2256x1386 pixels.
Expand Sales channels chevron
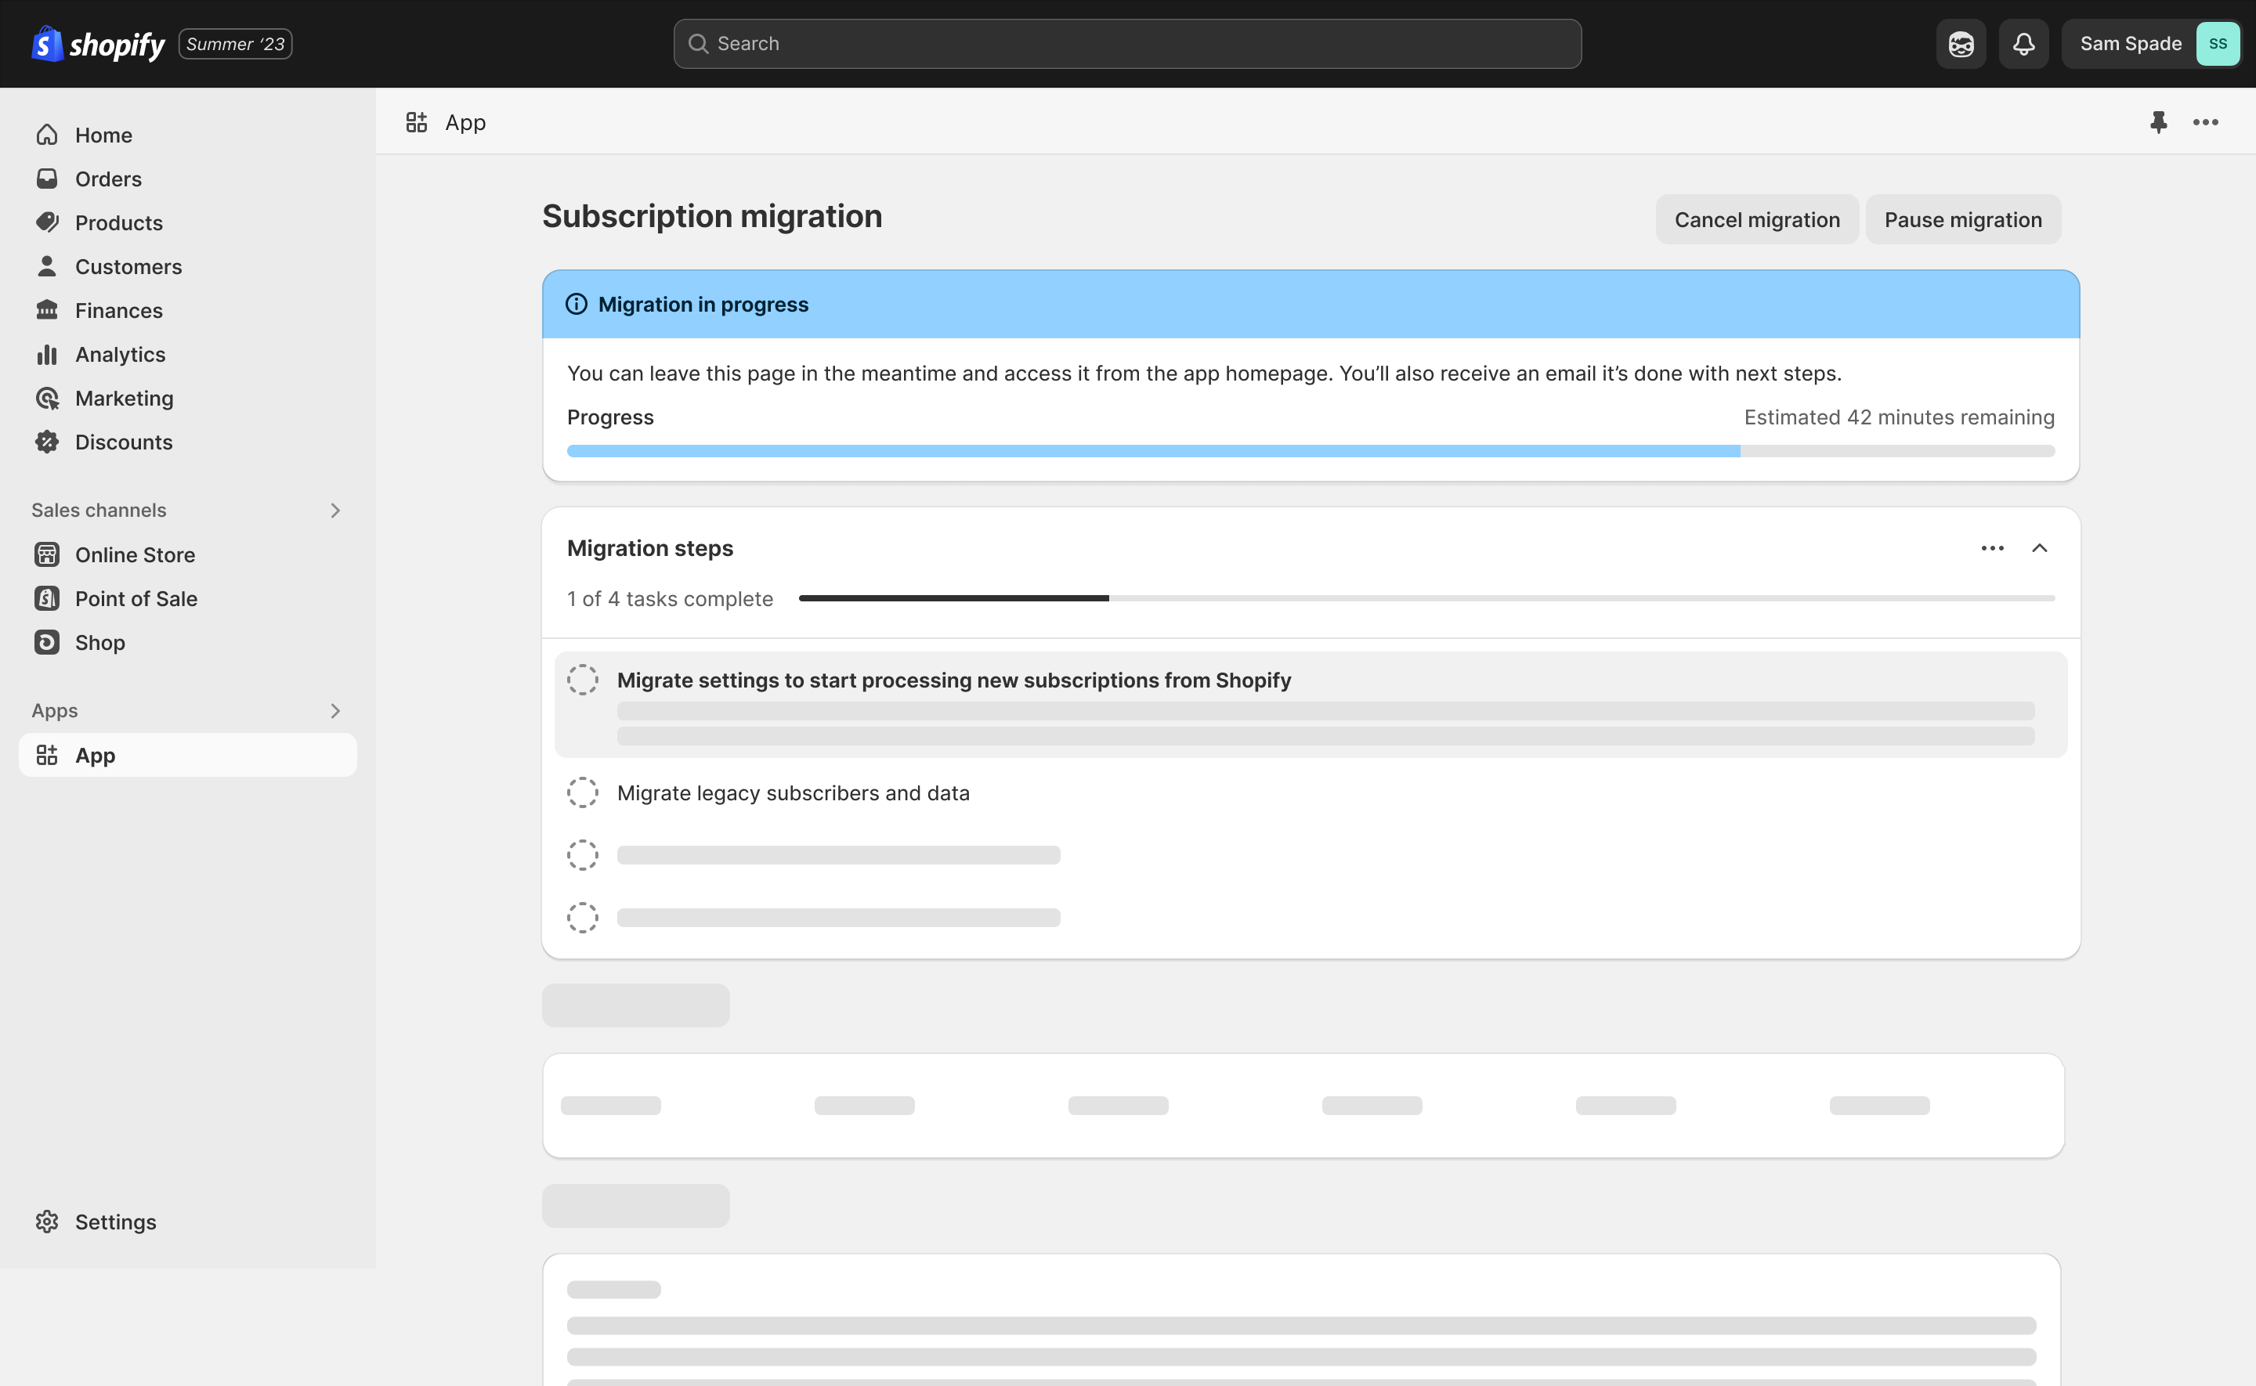[335, 511]
